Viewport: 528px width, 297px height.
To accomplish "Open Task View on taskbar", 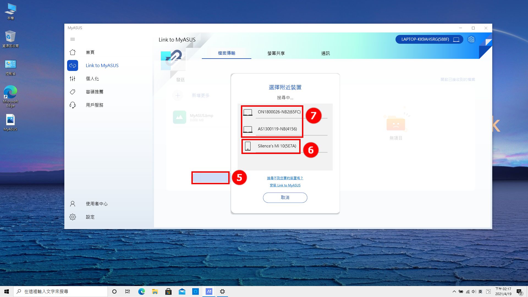I will pos(128,291).
